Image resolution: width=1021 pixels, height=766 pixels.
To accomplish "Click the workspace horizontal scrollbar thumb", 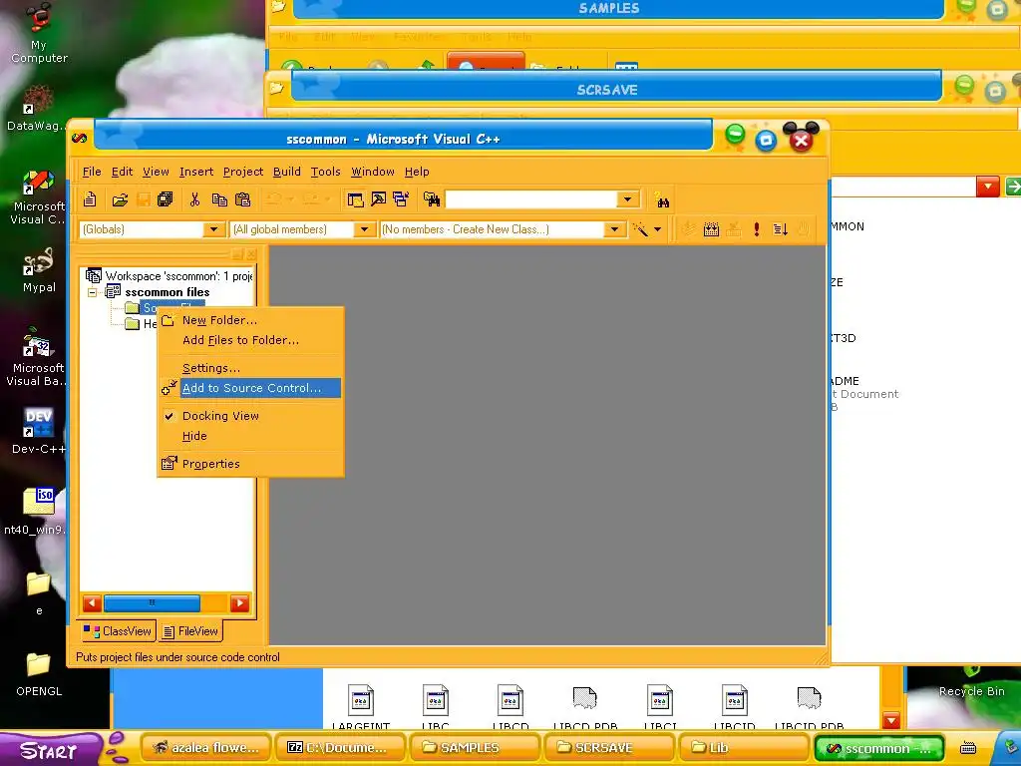I will [152, 603].
